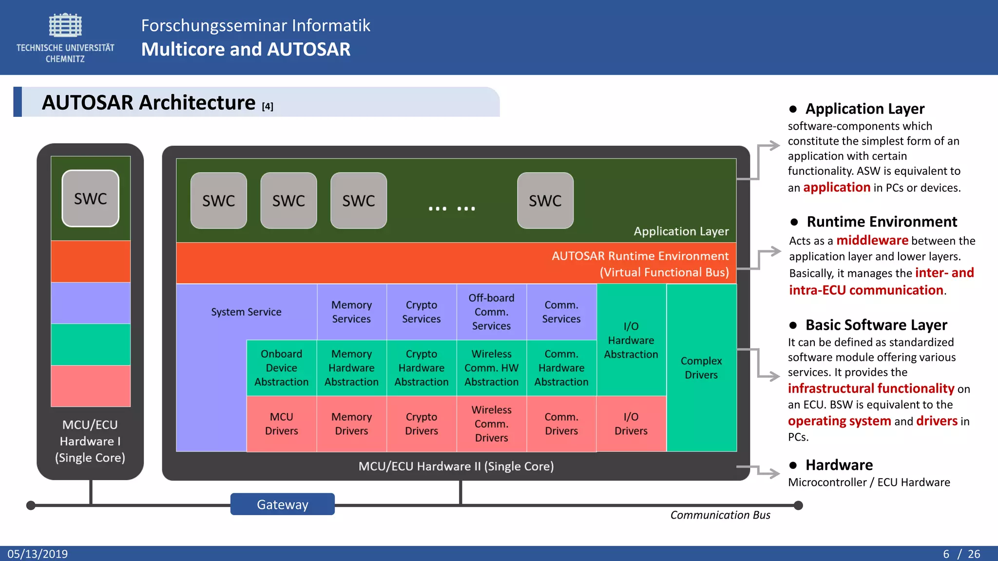Click the Complex Drivers block
The image size is (998, 561).
coord(701,368)
